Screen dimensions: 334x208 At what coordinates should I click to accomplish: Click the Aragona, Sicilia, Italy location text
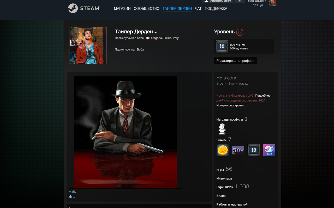tap(165, 38)
